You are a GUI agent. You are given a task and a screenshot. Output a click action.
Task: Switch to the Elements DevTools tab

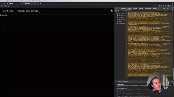123,8
